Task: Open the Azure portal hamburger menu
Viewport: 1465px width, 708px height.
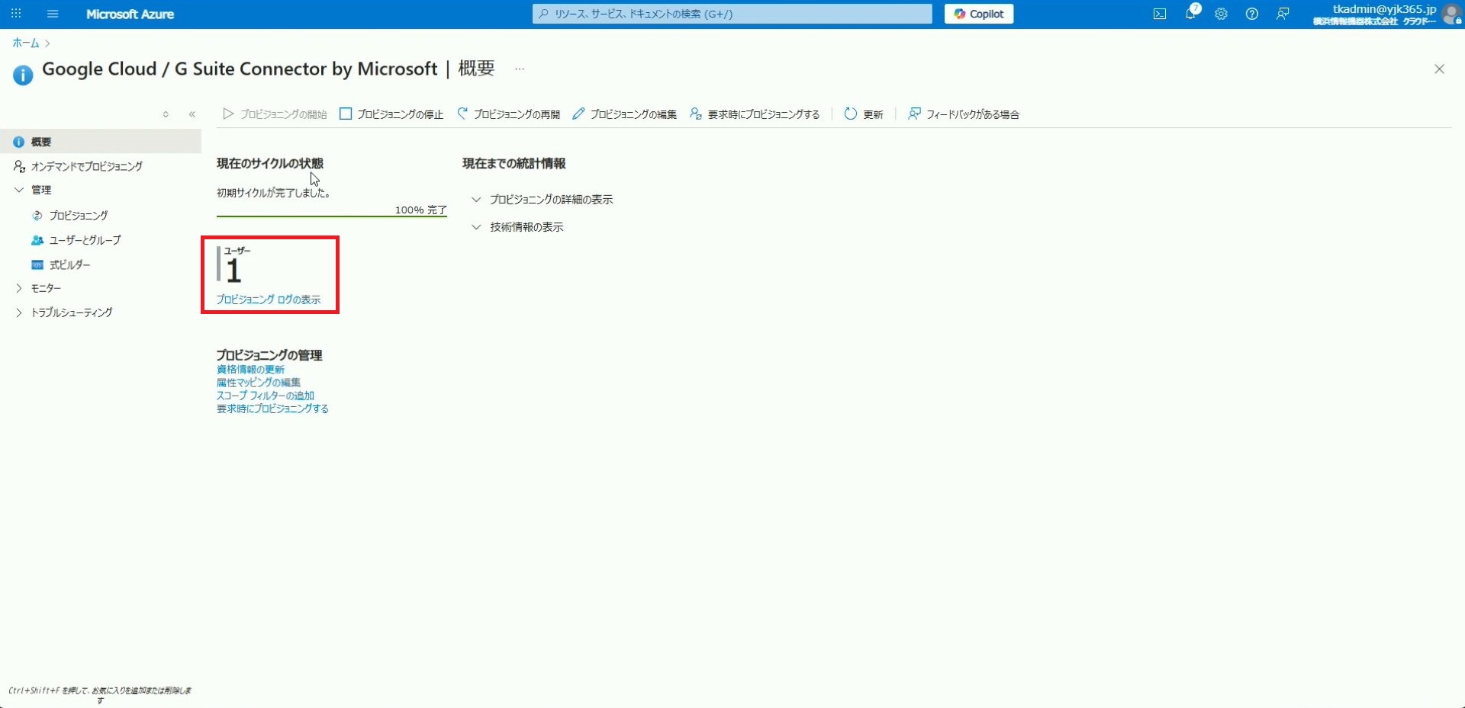Action: tap(53, 14)
